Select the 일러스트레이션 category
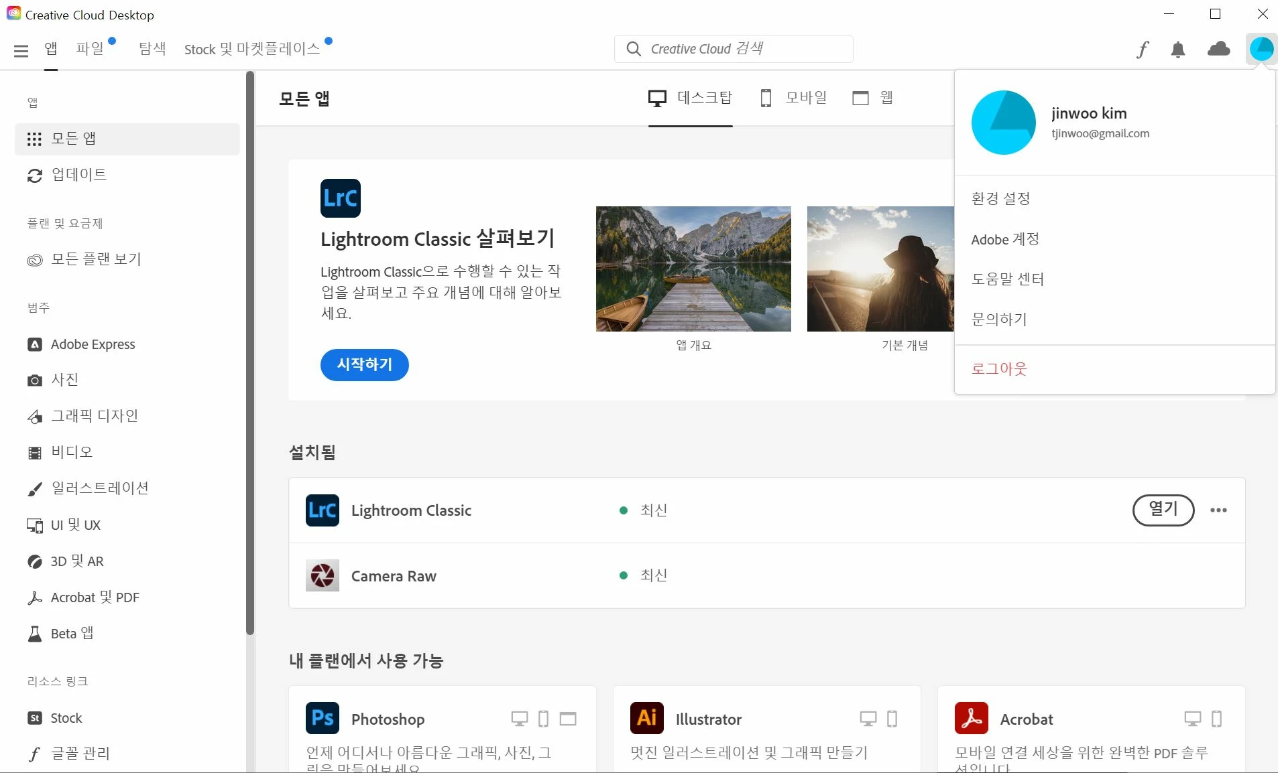This screenshot has height=773, width=1278. pos(88,488)
